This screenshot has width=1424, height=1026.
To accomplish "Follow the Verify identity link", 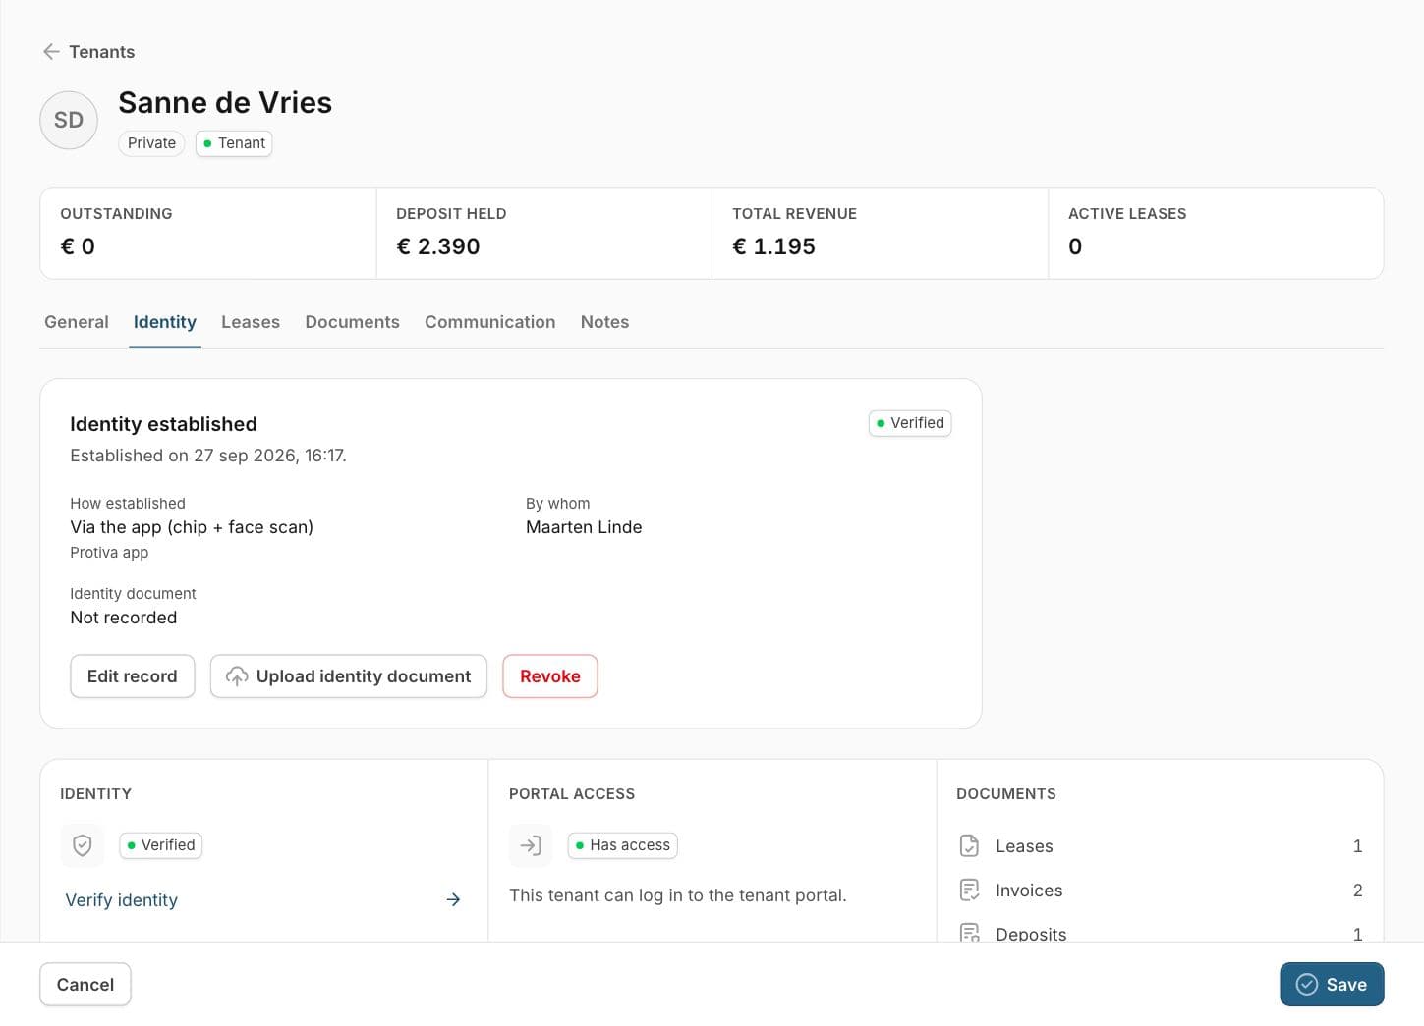I will (x=122, y=900).
